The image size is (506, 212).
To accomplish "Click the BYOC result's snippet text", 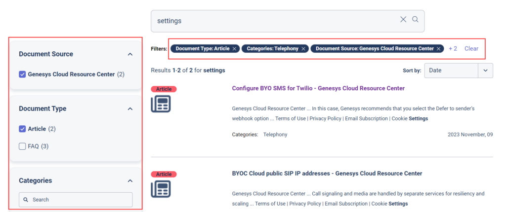I will point(358,199).
